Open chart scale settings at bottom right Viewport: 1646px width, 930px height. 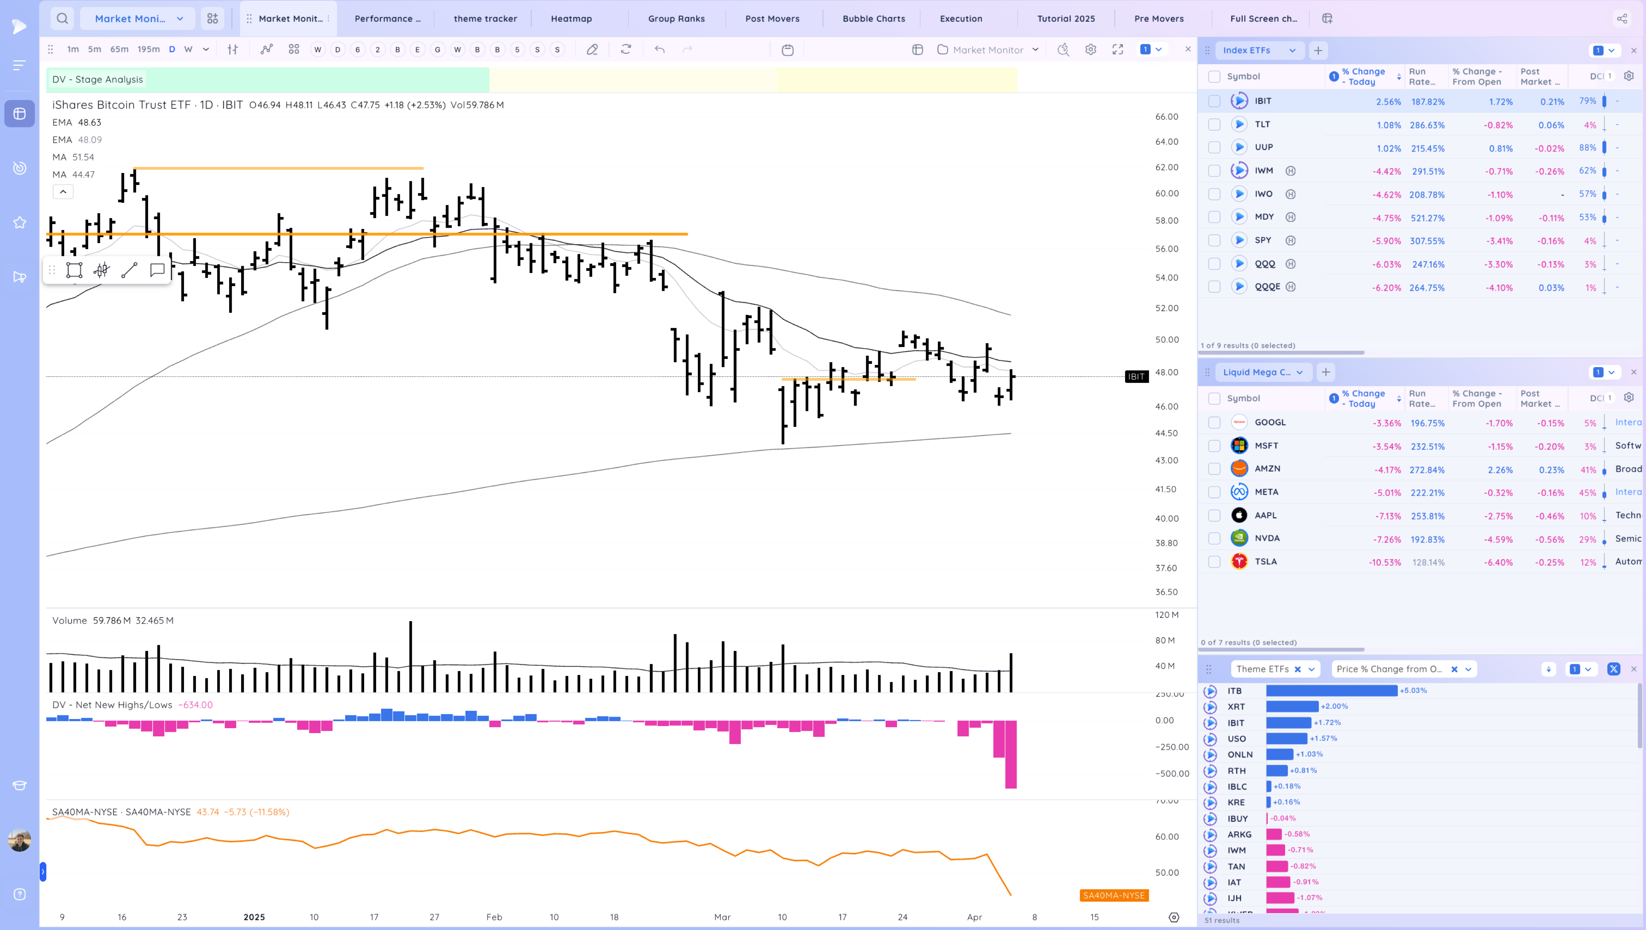click(x=1174, y=917)
